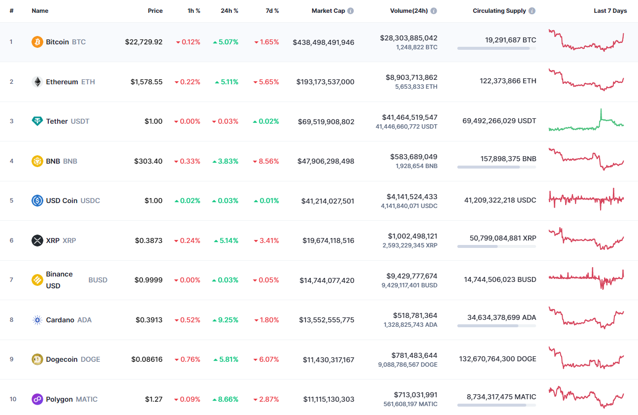638x415 pixels.
Task: Select the Ethereum logo icon
Action: coord(36,82)
